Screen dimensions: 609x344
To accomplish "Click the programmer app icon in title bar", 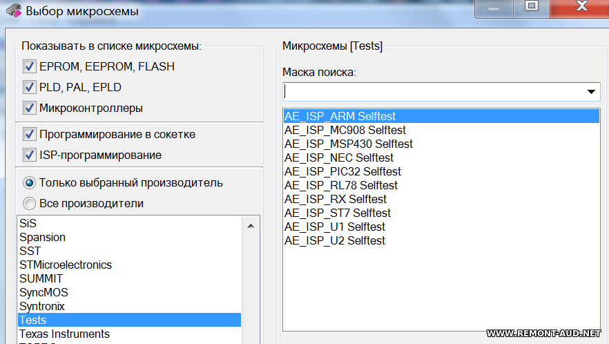I will pos(14,10).
